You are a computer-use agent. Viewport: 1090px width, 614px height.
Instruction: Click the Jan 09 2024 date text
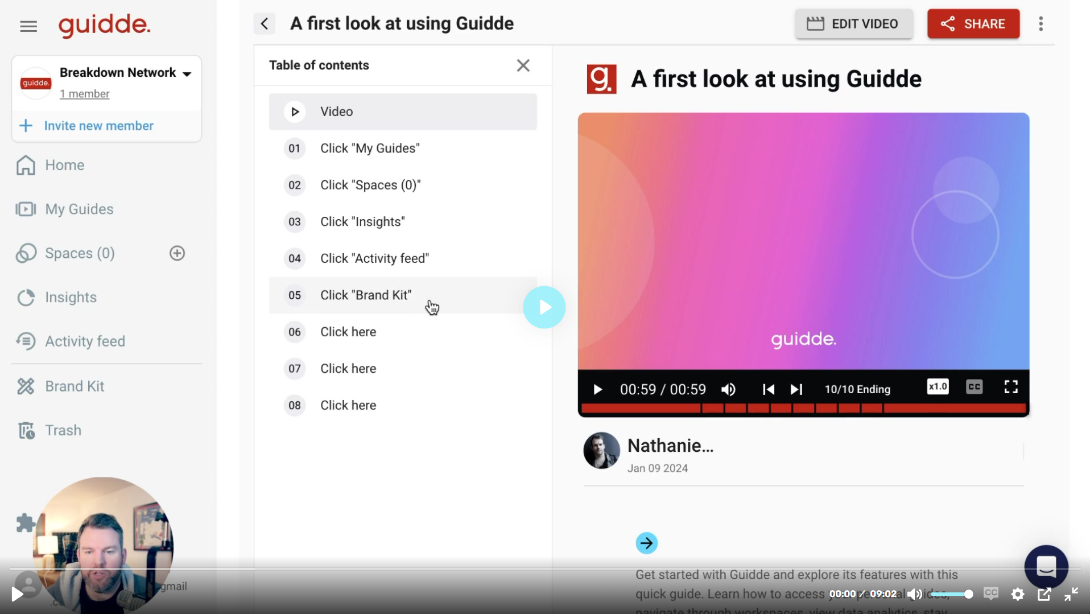[x=658, y=468]
